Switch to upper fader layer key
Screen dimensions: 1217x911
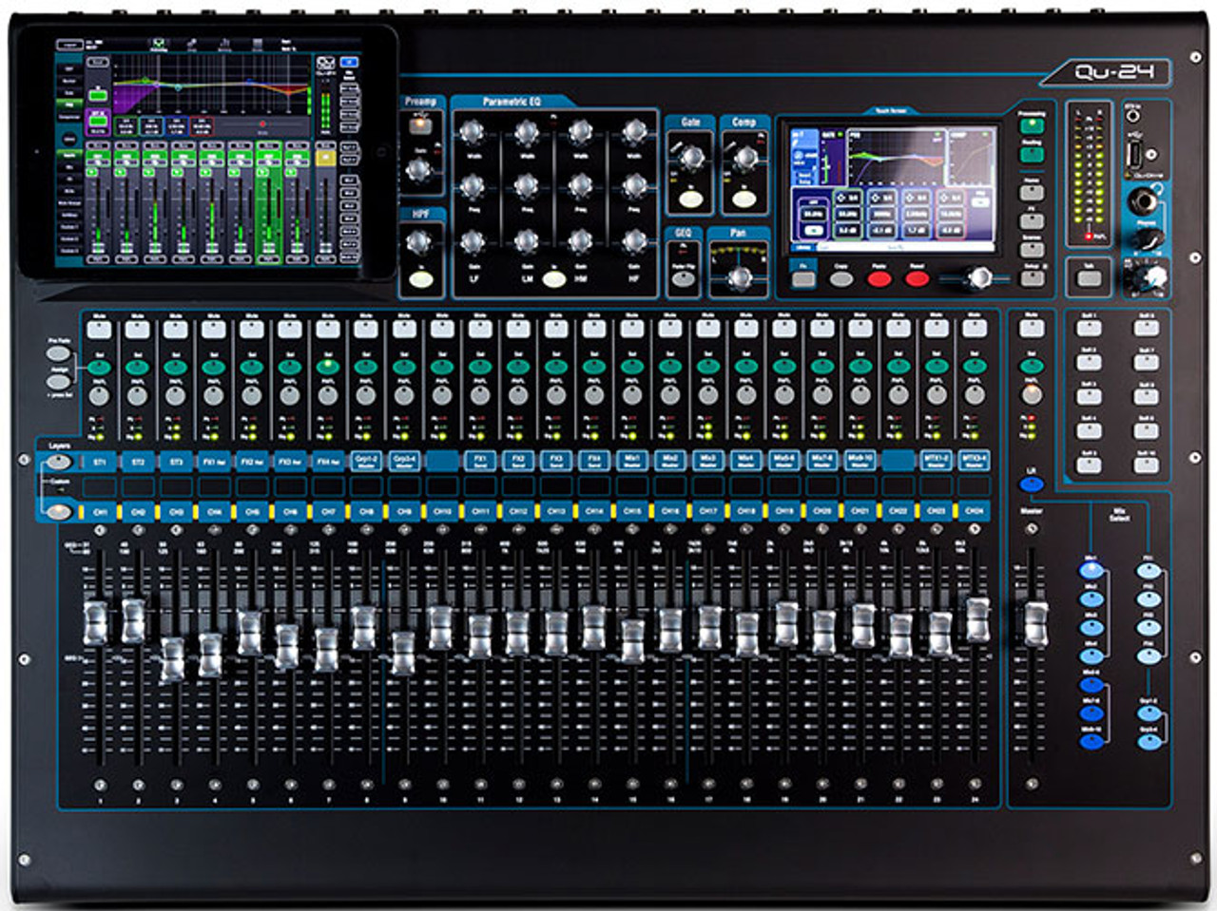coord(59,463)
